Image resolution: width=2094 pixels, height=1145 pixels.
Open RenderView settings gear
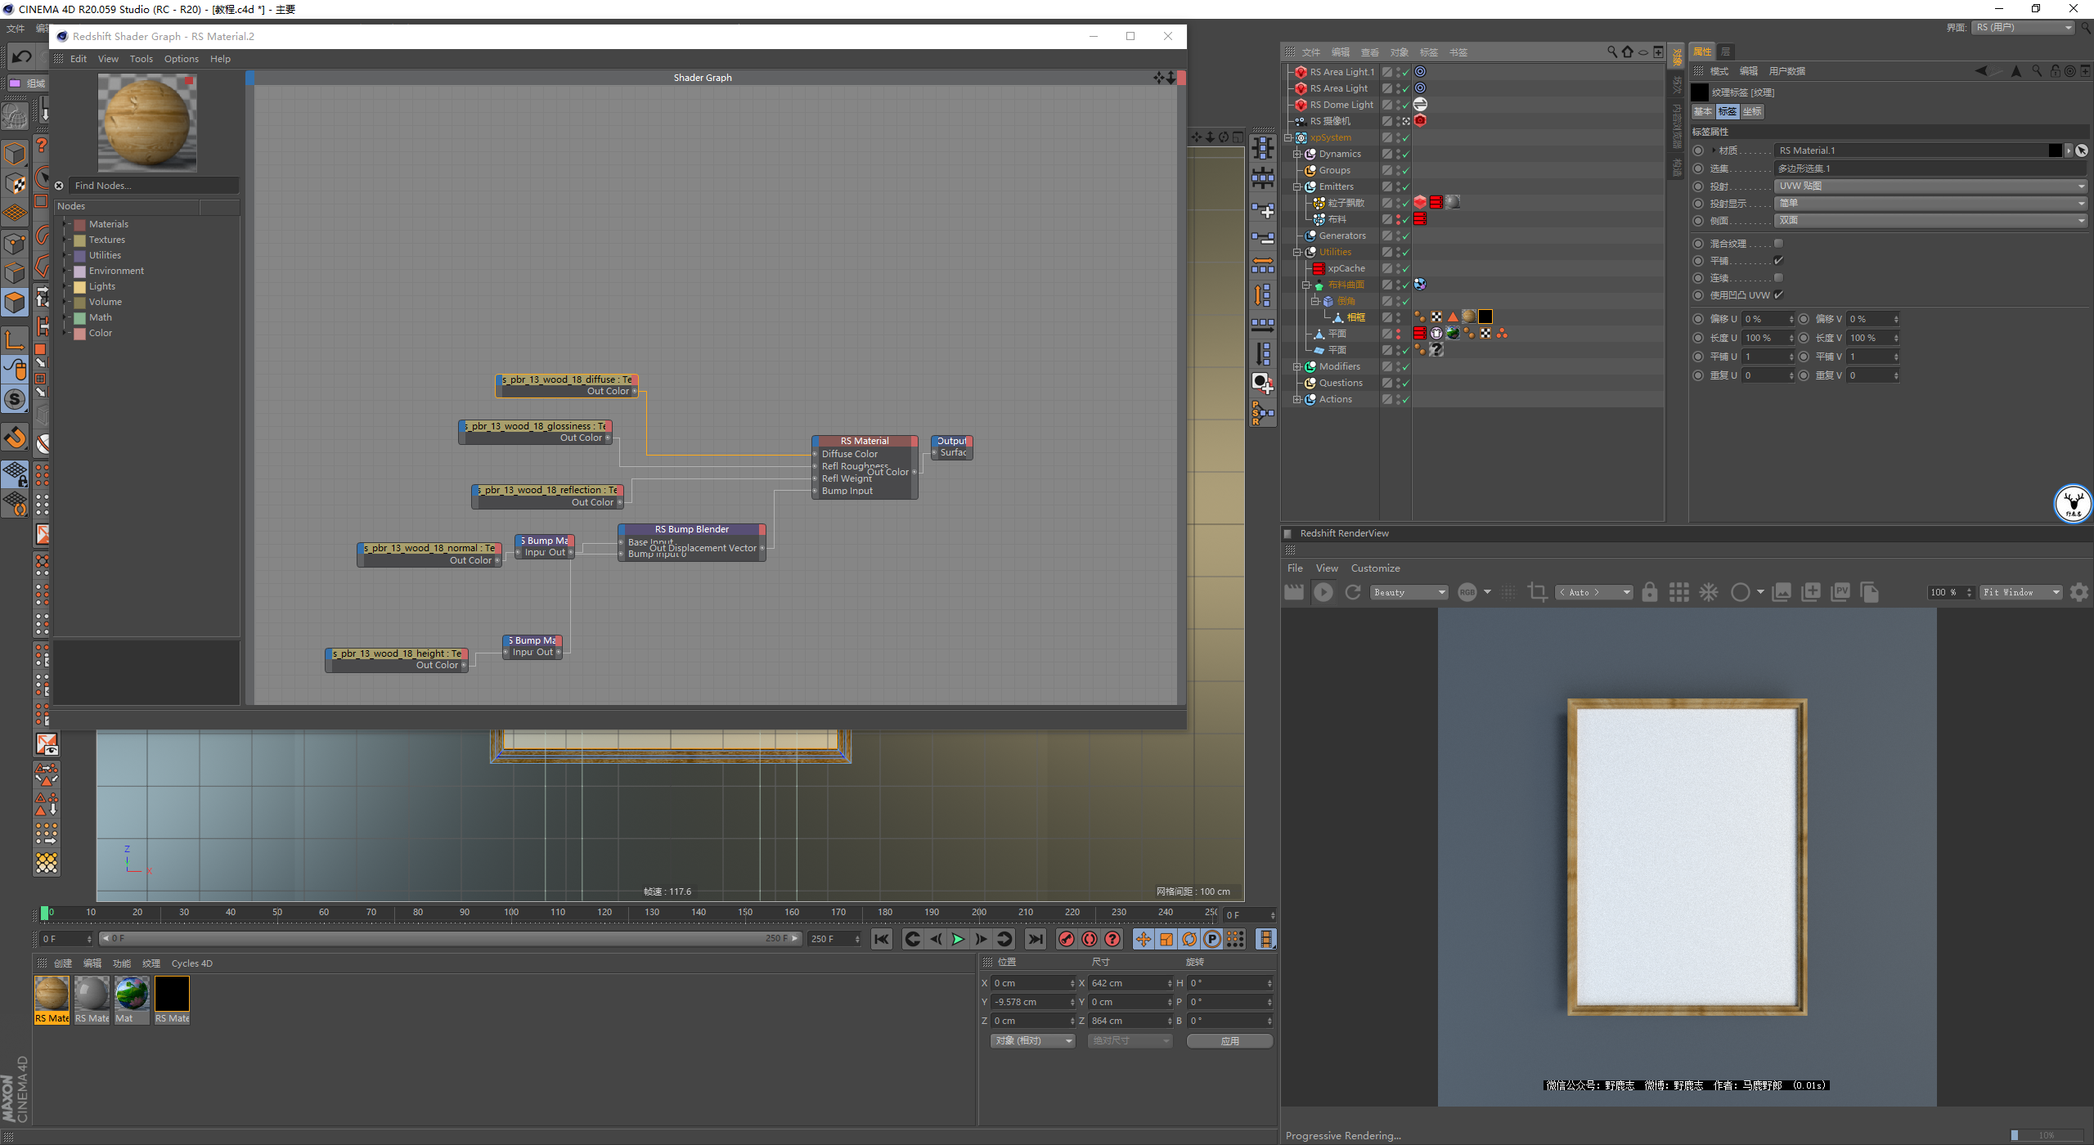click(x=2078, y=592)
